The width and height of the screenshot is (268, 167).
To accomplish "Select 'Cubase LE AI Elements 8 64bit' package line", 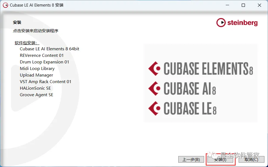I will pos(49,49).
